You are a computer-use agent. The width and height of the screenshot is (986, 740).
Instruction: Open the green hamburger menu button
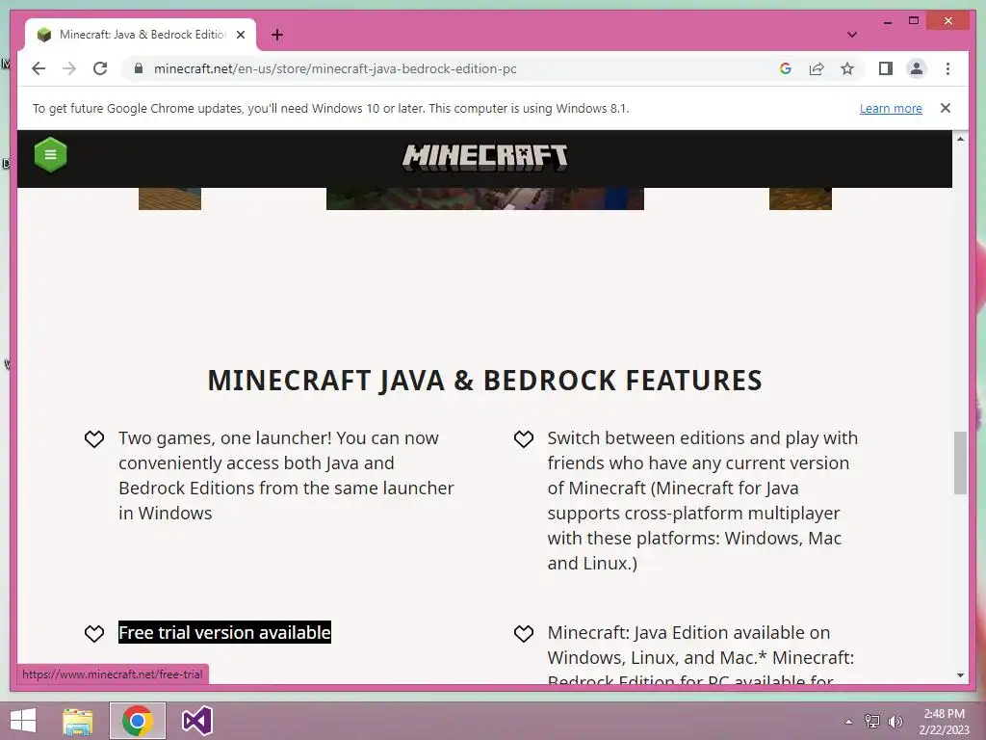(x=50, y=155)
